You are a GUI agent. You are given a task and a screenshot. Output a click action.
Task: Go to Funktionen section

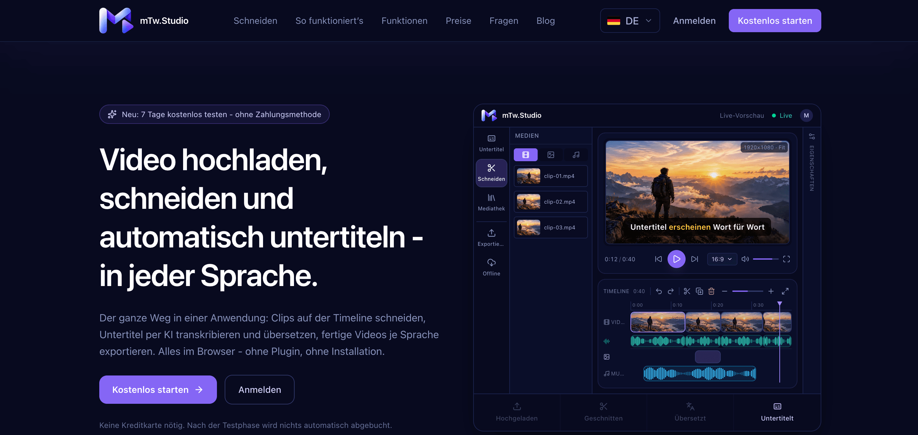[x=404, y=21]
